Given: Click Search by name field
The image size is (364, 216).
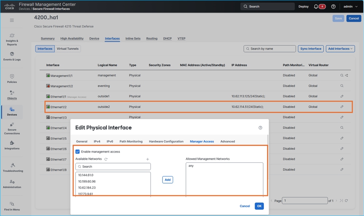Looking at the screenshot, I should pos(270,49).
